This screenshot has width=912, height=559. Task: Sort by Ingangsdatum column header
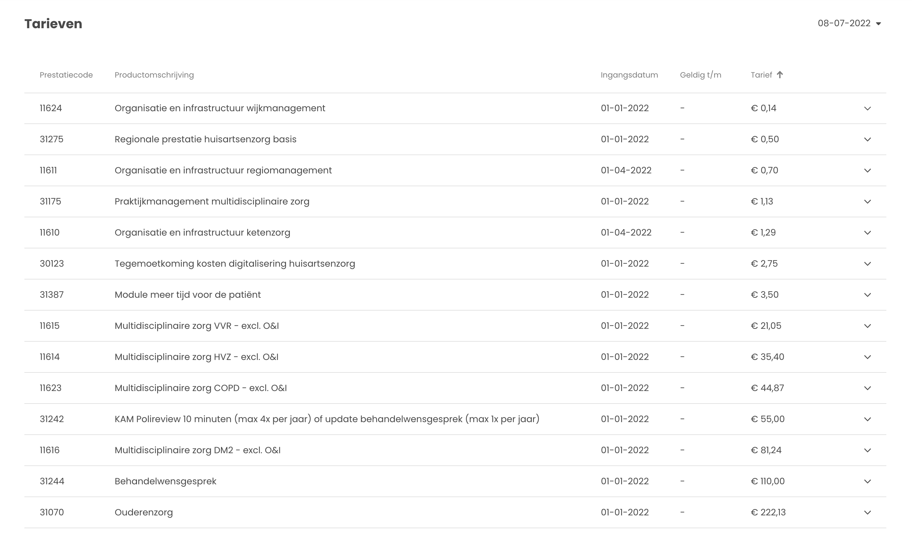[x=629, y=75]
